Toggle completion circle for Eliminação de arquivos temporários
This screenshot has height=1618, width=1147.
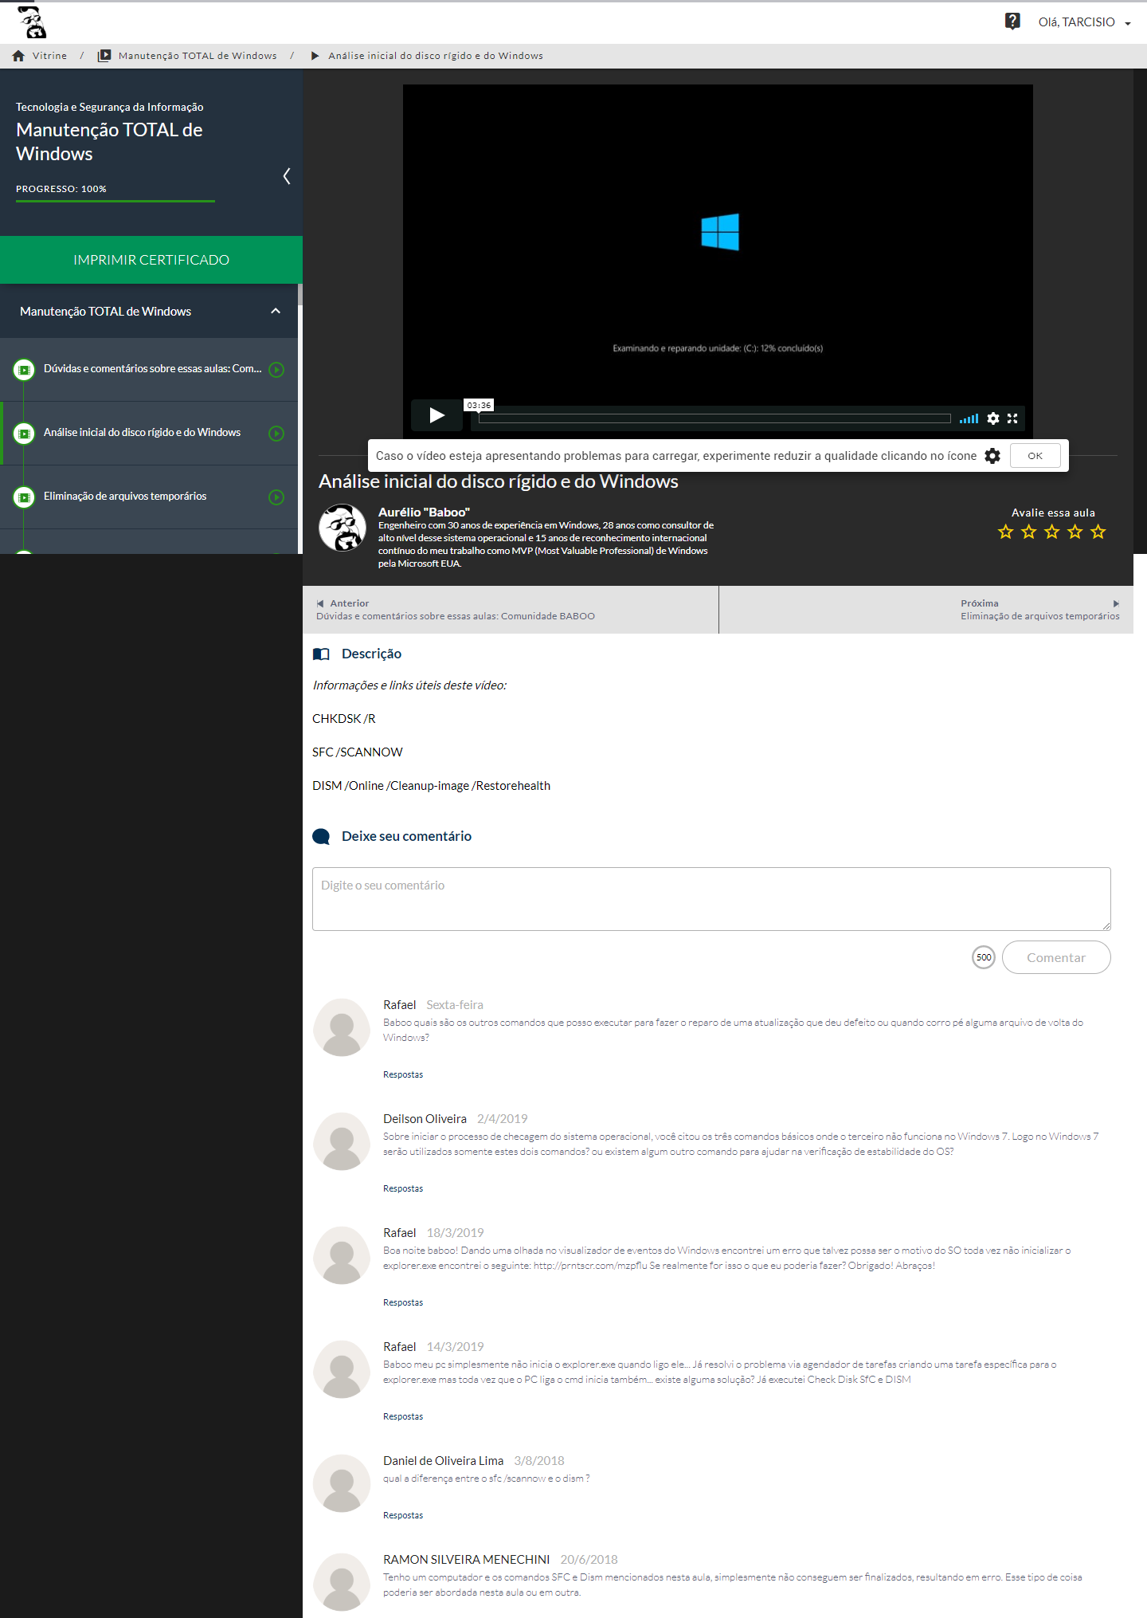(x=276, y=497)
